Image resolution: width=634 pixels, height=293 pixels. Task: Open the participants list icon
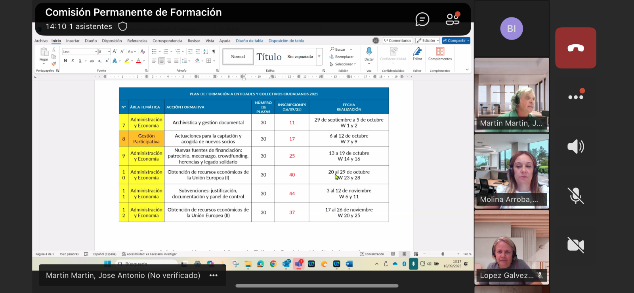click(x=453, y=19)
